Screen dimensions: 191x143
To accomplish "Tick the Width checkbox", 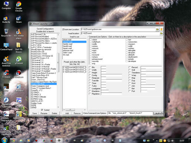I will [90, 70].
